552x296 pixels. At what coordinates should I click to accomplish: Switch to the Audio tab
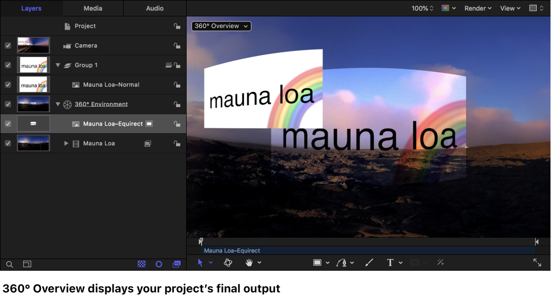(155, 8)
